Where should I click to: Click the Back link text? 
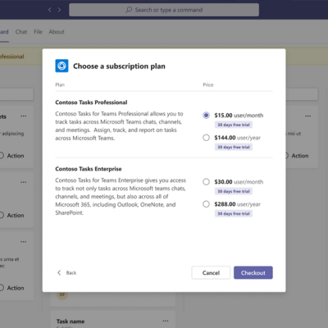pos(71,273)
